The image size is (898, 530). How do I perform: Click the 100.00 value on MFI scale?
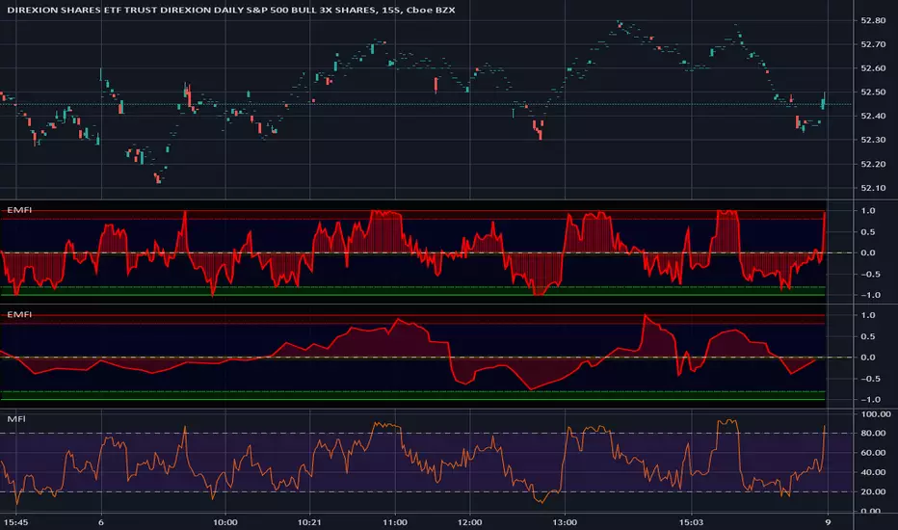(876, 413)
